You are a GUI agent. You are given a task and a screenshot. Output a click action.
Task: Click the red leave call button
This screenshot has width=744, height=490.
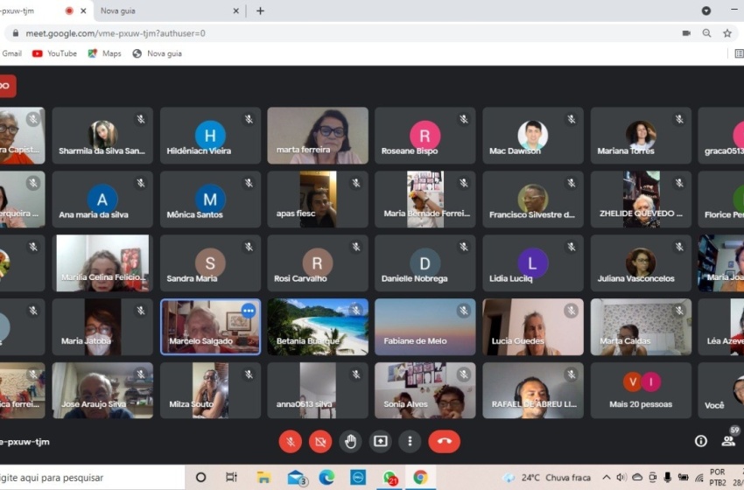(444, 442)
